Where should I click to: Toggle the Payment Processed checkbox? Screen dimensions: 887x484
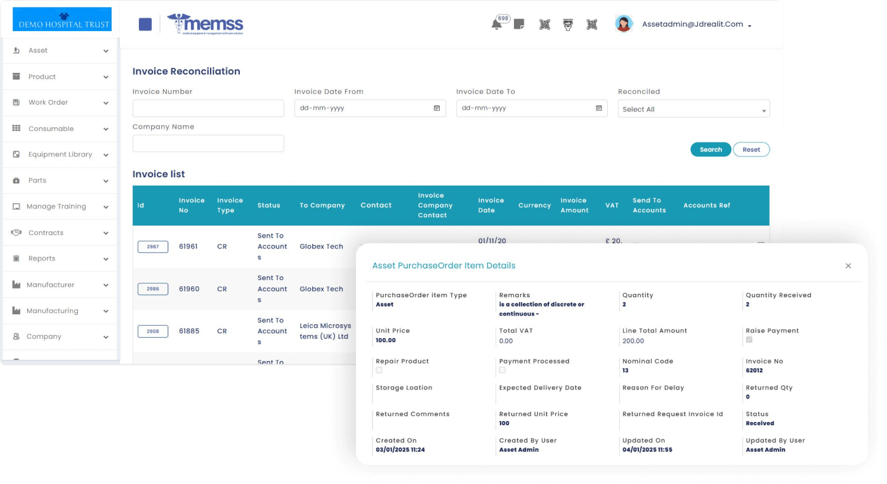(503, 370)
